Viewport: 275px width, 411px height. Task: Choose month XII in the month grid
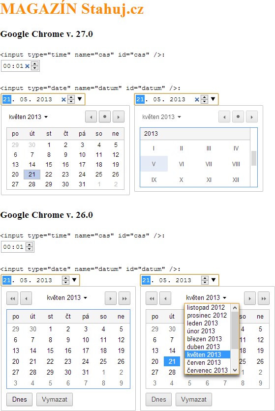point(236,180)
